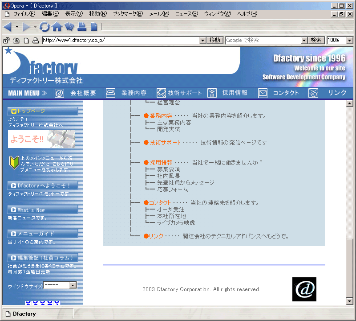Click the envelope icon beside コンタクト in the main menu
The width and height of the screenshot is (356, 321).
[x=263, y=93]
